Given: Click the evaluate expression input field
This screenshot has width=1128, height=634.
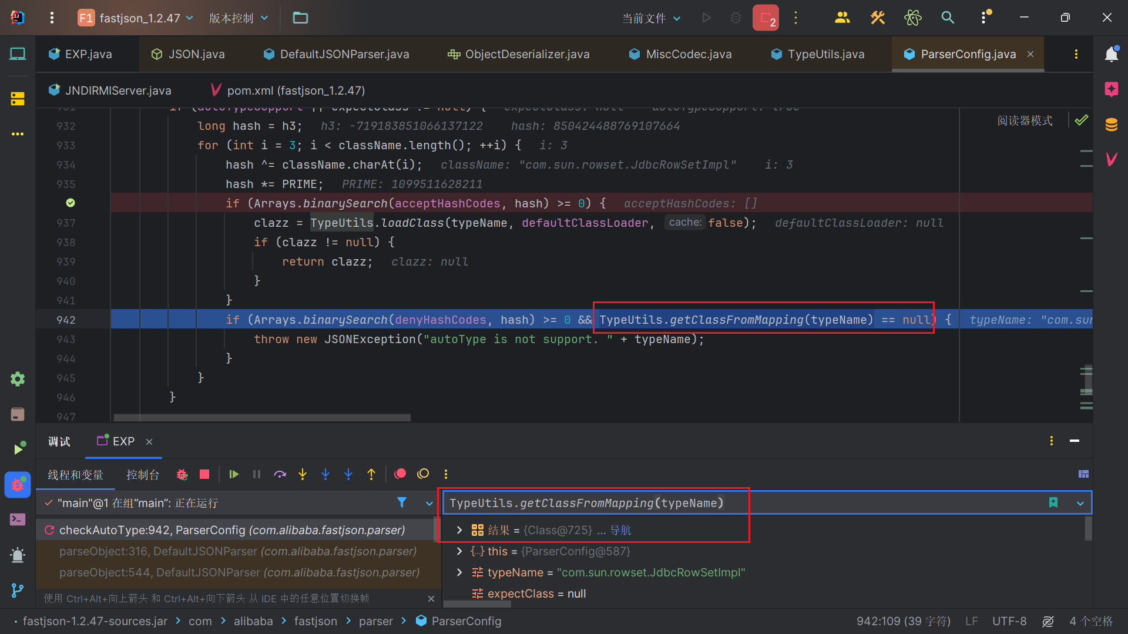Looking at the screenshot, I should tap(743, 503).
